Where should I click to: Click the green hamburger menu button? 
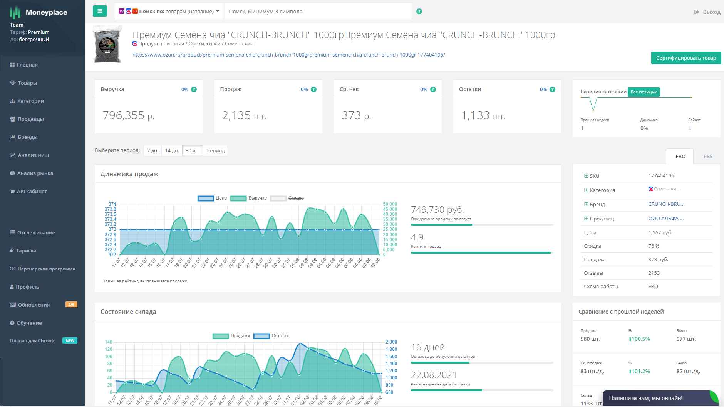[100, 11]
